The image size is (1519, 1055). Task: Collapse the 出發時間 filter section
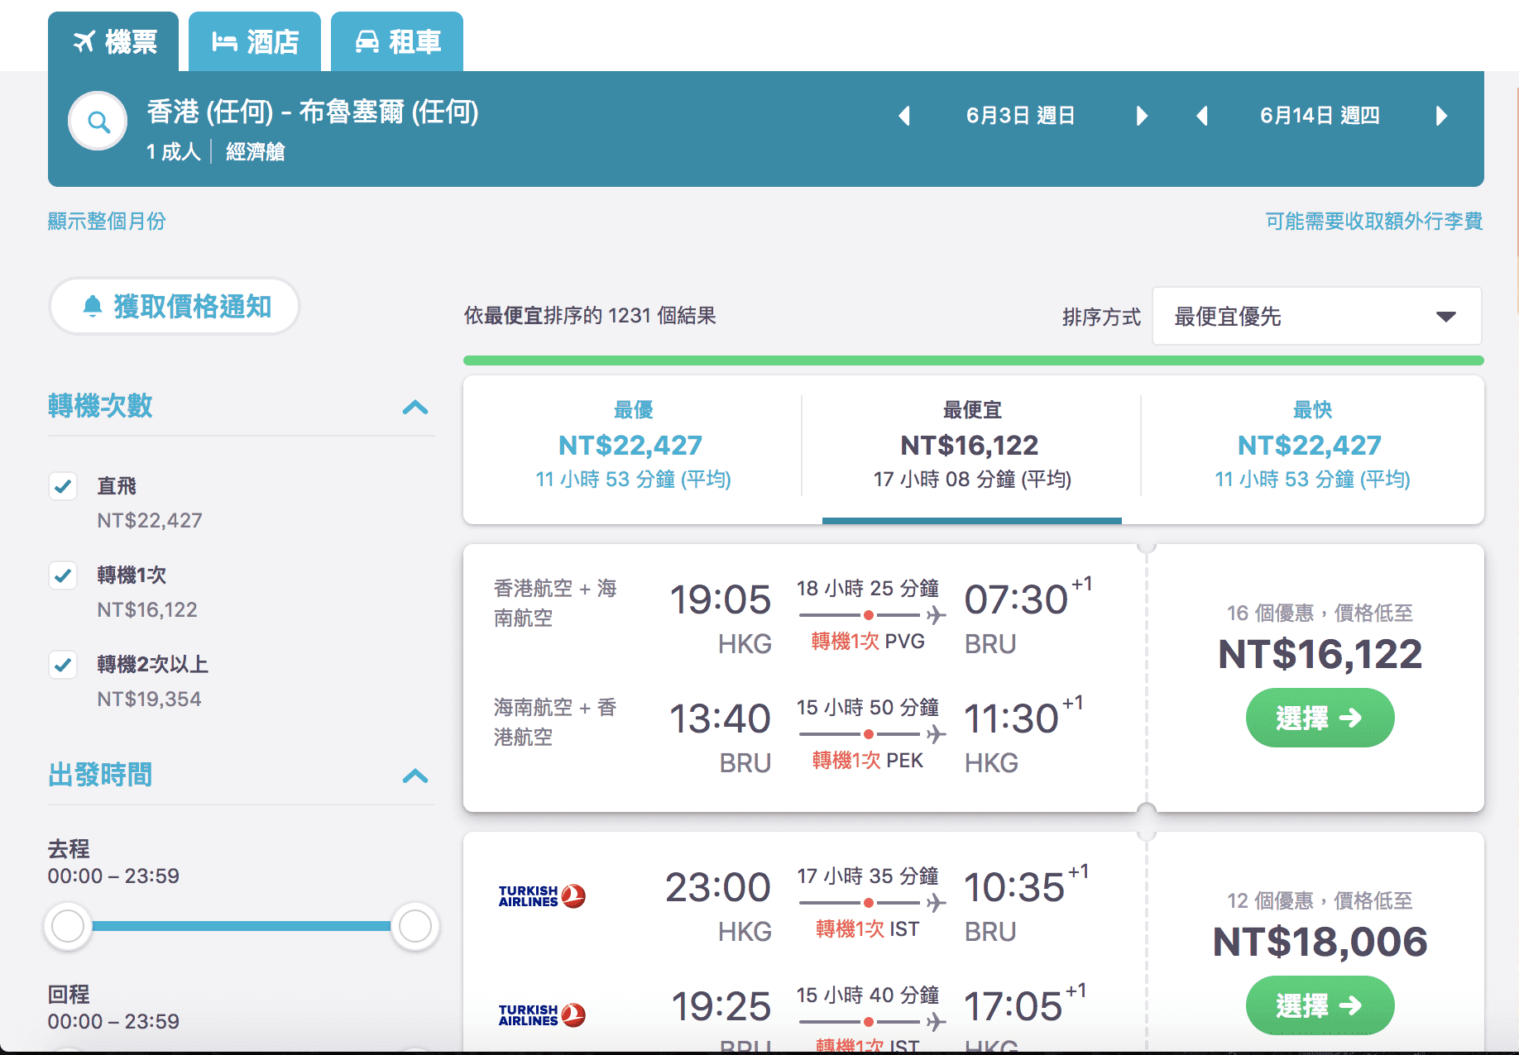(x=414, y=776)
